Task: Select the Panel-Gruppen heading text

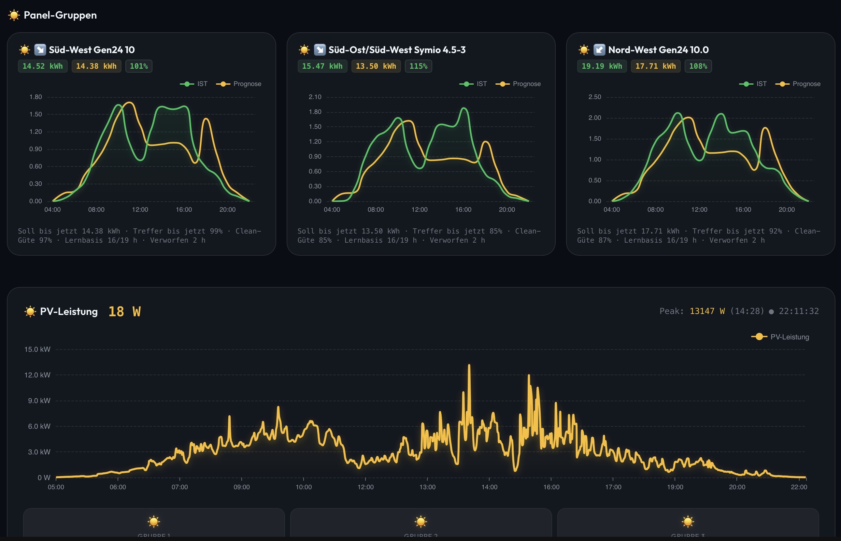Action: click(x=60, y=15)
